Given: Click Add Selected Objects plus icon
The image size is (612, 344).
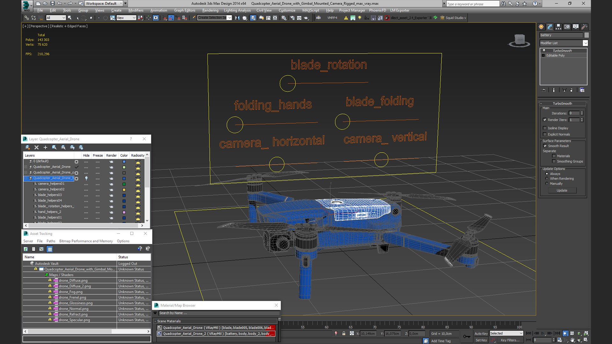Looking at the screenshot, I should [x=45, y=147].
